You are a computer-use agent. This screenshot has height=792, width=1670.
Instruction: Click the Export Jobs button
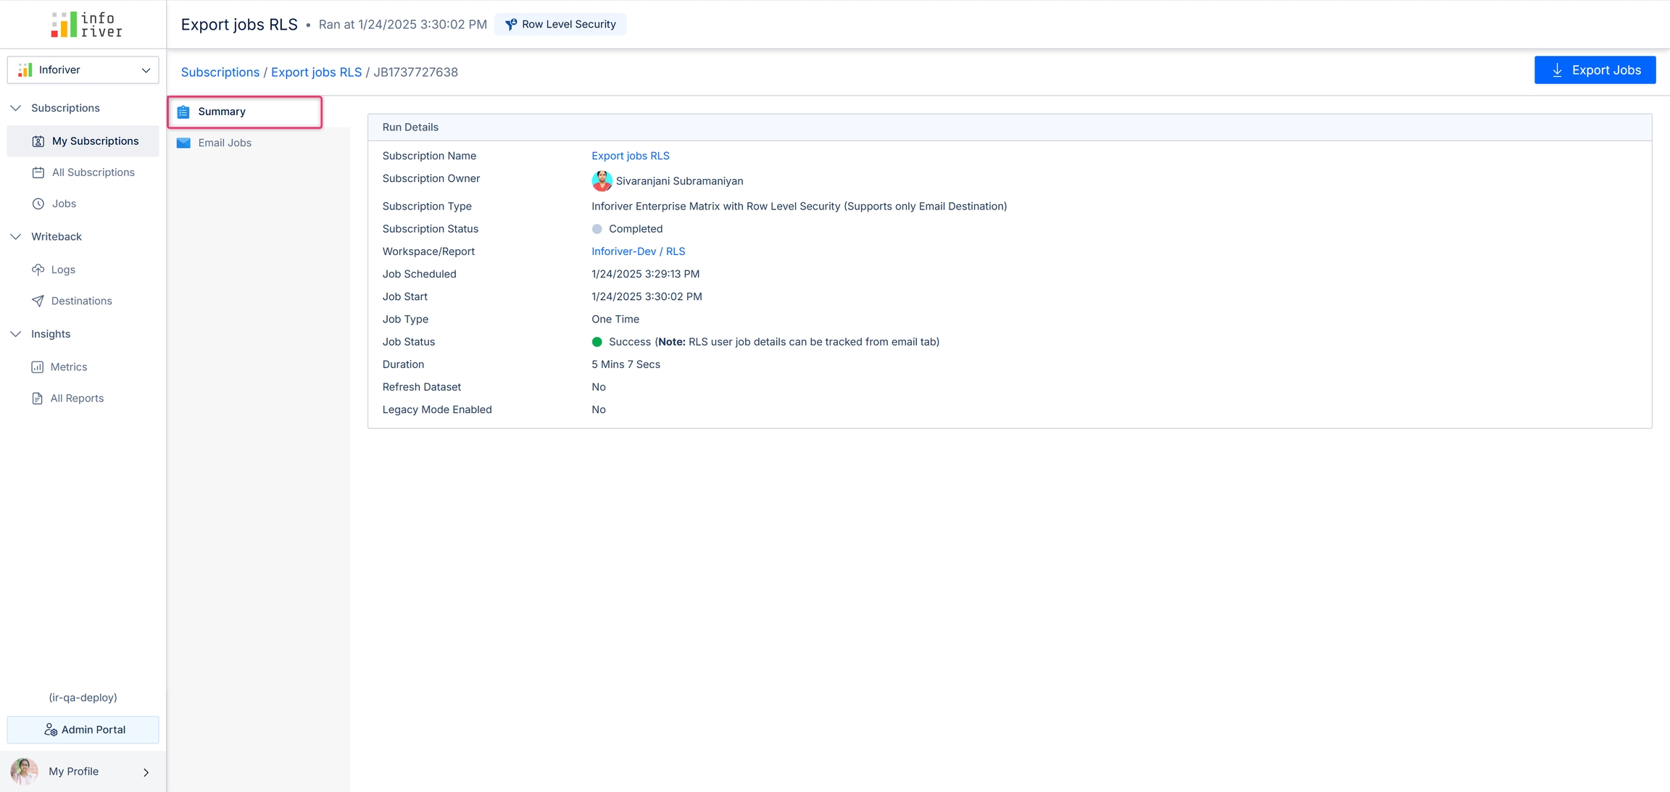click(x=1595, y=70)
